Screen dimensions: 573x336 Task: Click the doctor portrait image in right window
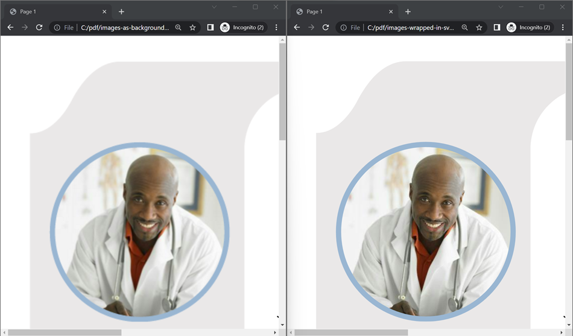pyautogui.click(x=426, y=232)
